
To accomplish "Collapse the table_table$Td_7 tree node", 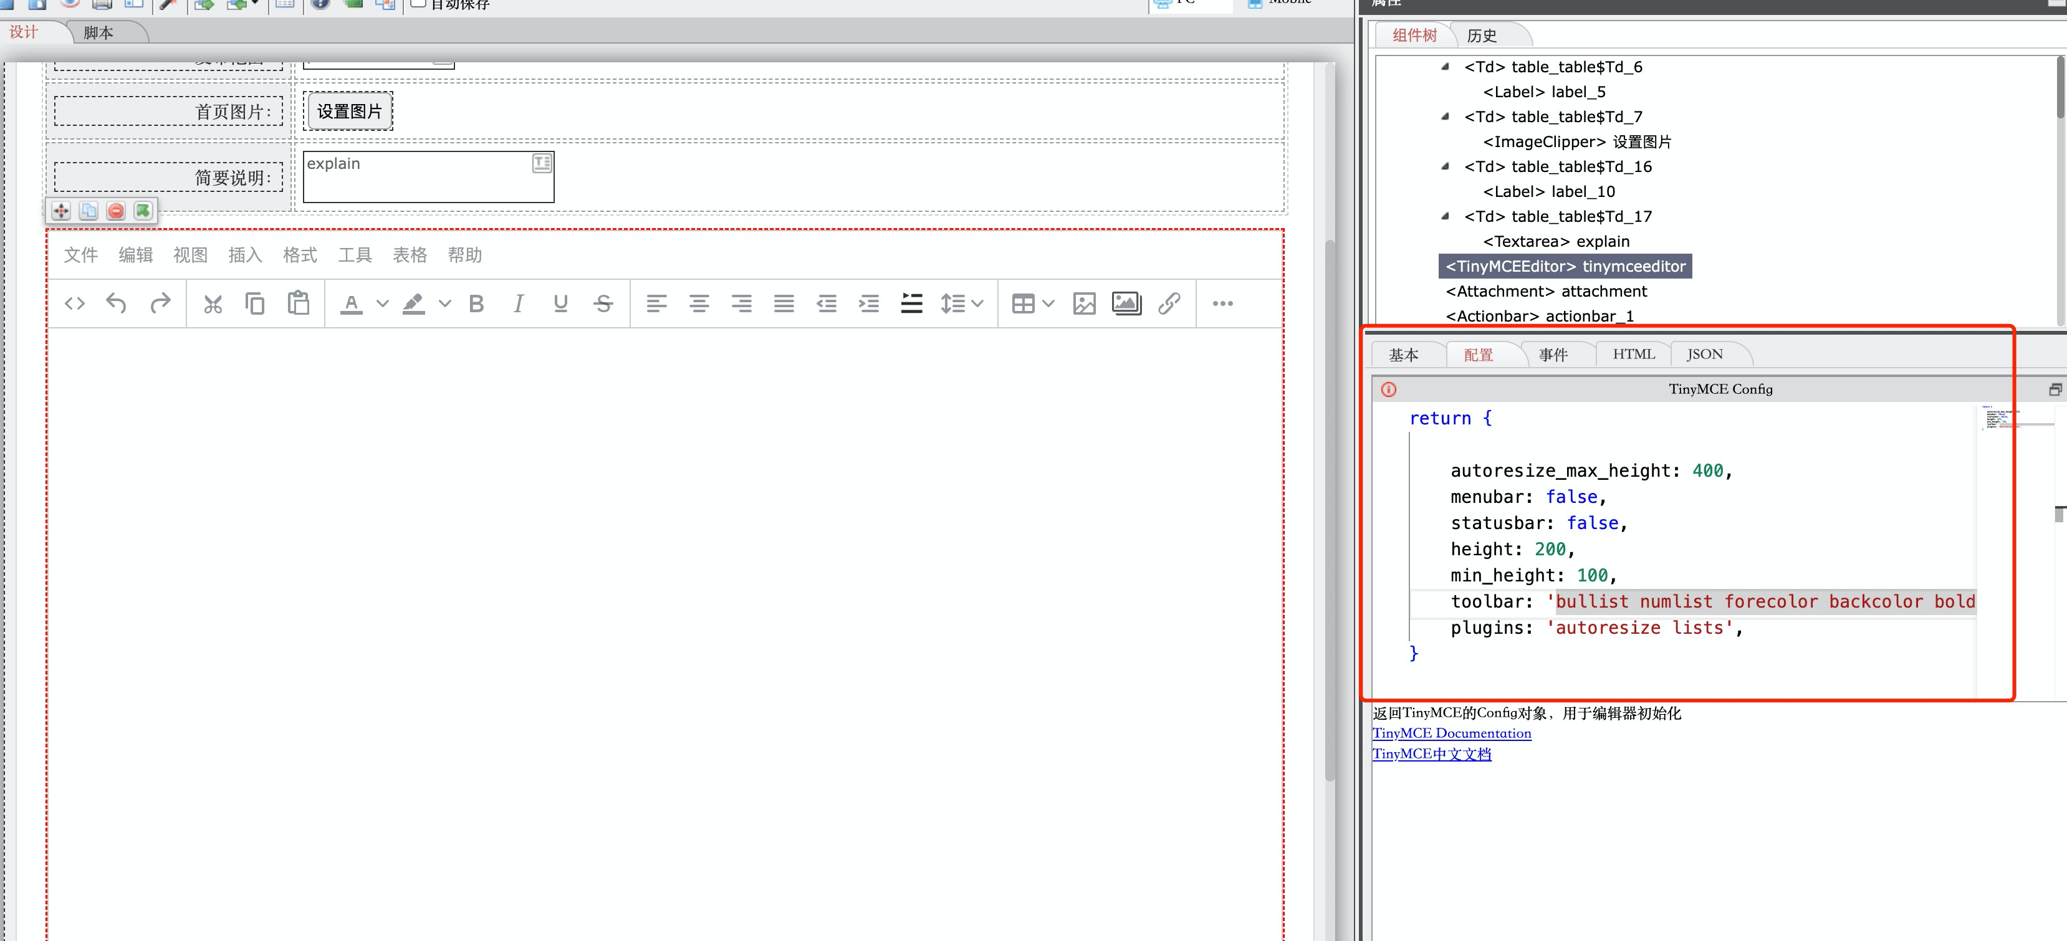I will click(1445, 117).
